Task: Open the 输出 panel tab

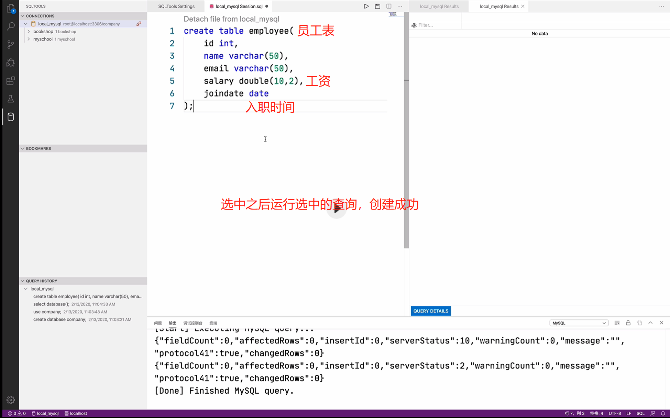Action: click(172, 323)
